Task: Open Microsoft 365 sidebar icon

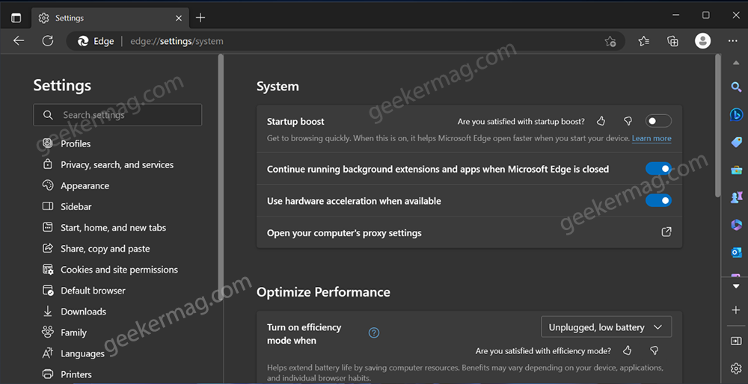Action: click(x=736, y=225)
